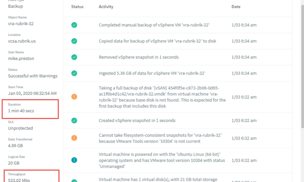Select the Duration 1 min 40 secs field
This screenshot has height=182, width=304.
point(30,109)
